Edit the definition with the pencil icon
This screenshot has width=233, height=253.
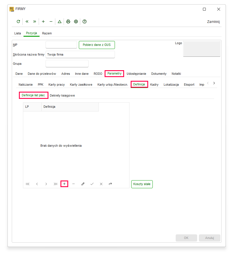(x=83, y=184)
